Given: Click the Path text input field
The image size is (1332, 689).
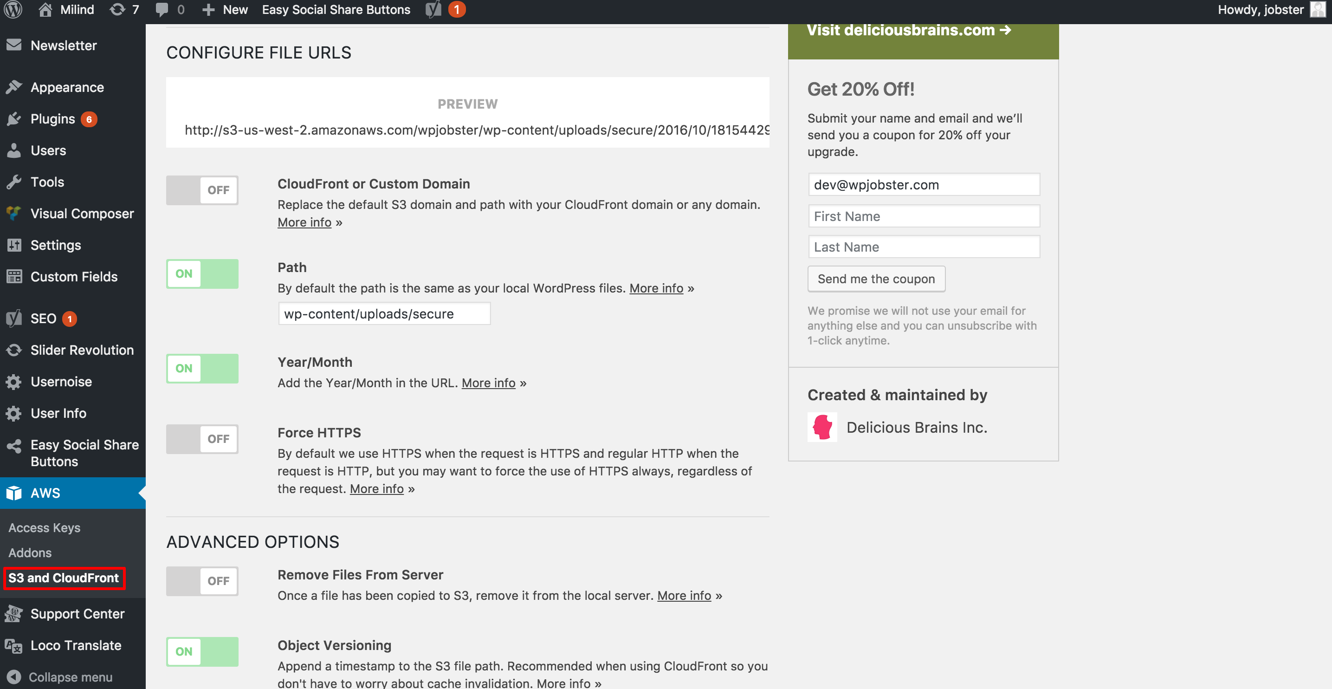Looking at the screenshot, I should (384, 313).
